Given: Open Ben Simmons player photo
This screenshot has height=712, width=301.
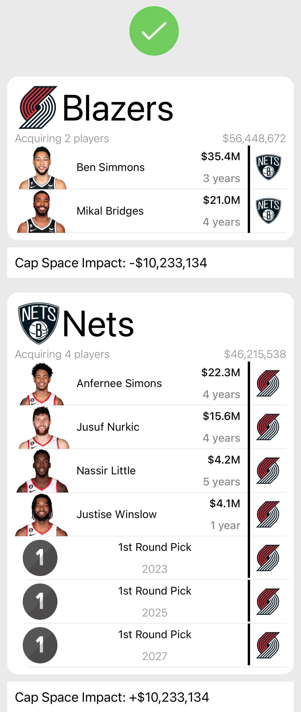Looking at the screenshot, I should tap(42, 168).
